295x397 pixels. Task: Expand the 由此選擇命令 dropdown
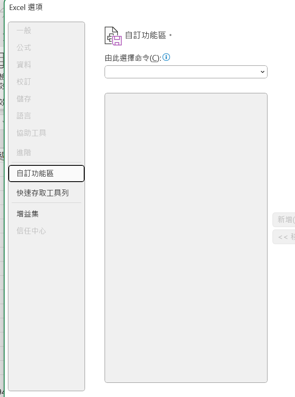pos(186,72)
